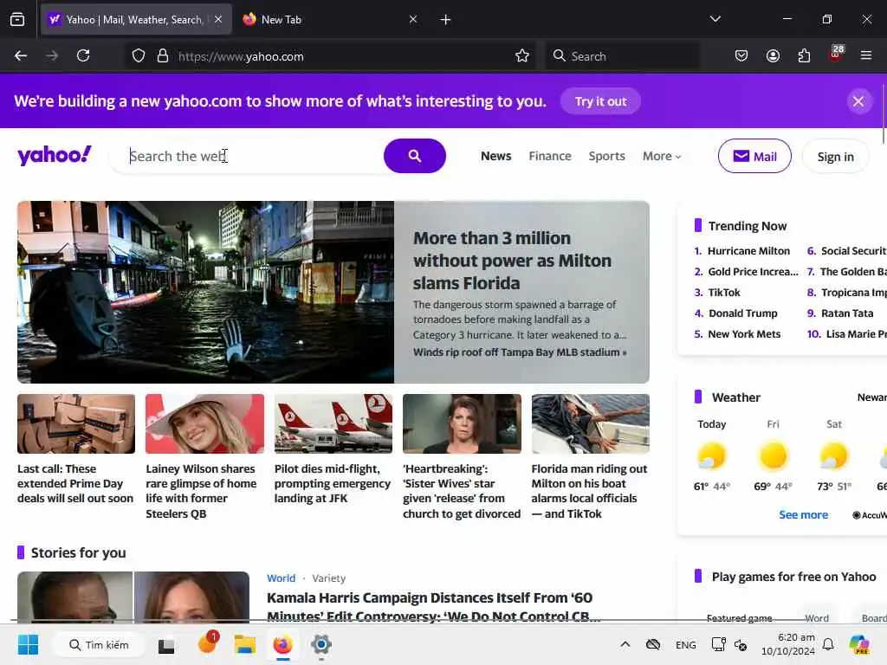Open Finance section
The image size is (887, 665).
pos(550,156)
